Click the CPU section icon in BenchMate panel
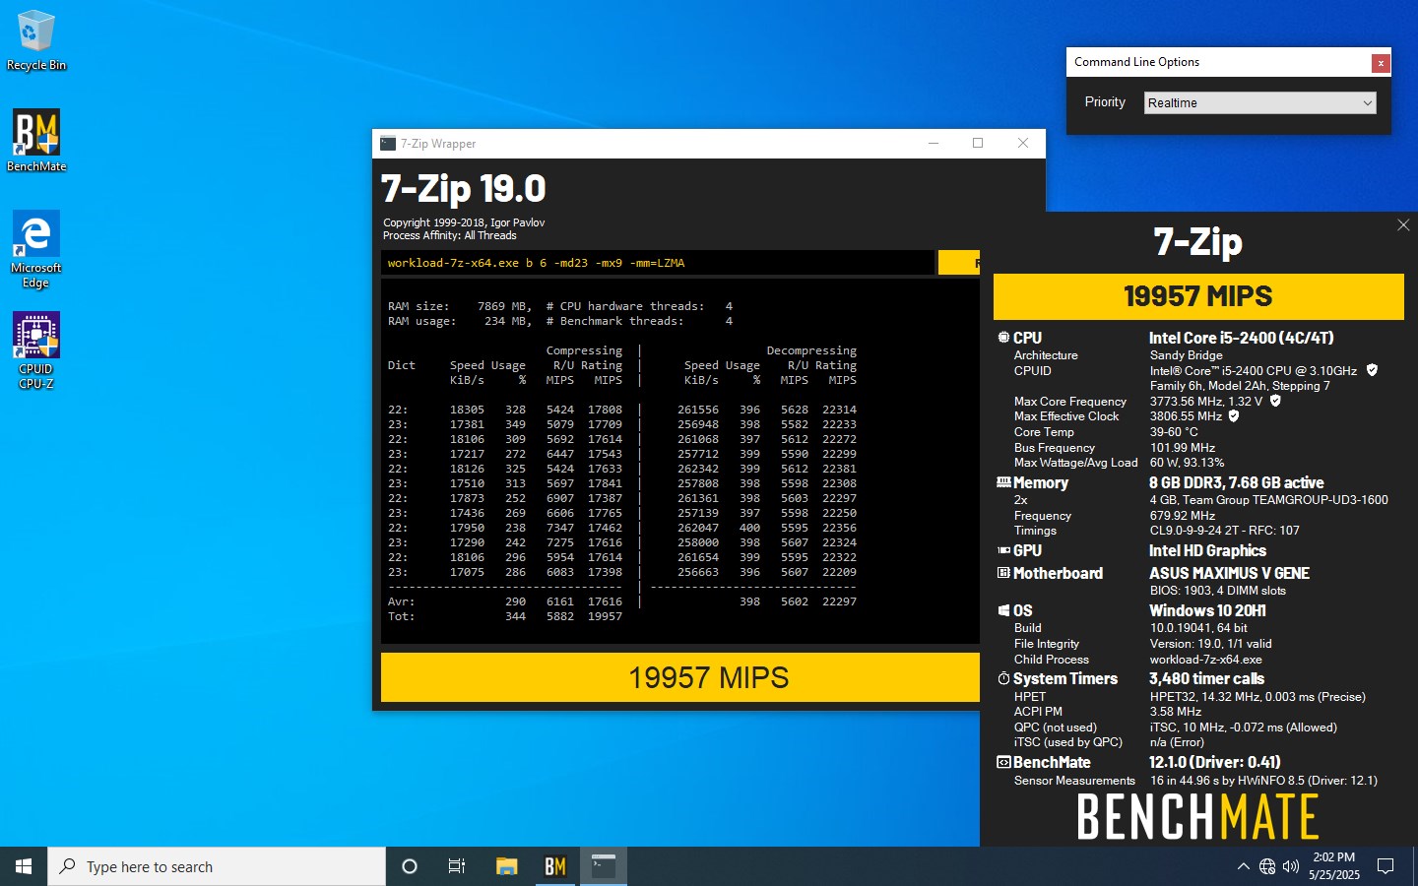 (1003, 338)
